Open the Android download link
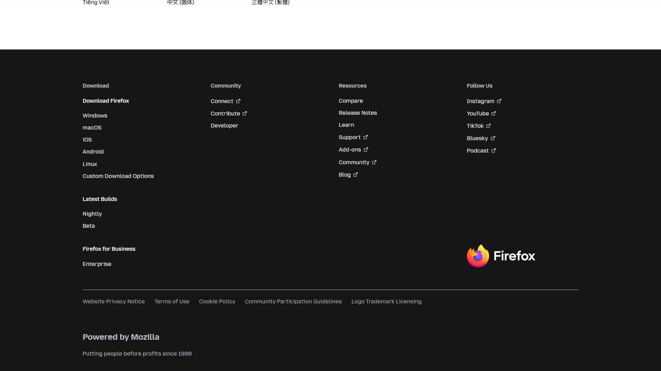This screenshot has width=661, height=371. 93,151
